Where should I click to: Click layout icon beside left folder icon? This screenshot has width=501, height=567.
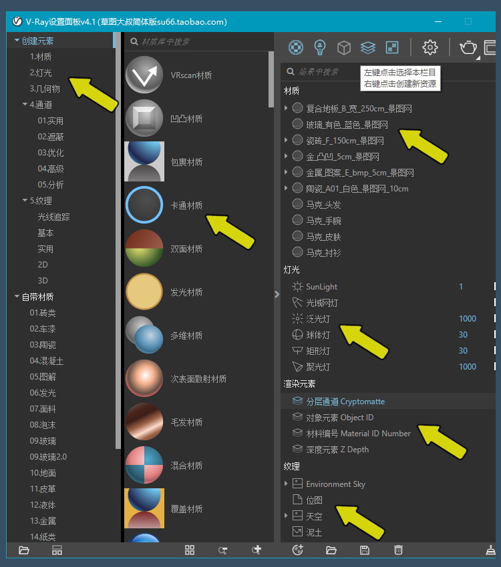point(57,550)
